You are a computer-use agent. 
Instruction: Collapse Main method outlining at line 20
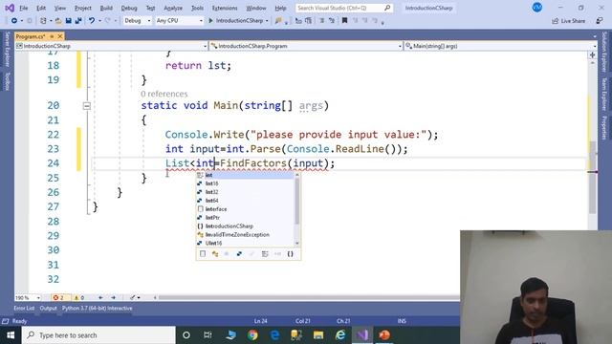(87, 106)
